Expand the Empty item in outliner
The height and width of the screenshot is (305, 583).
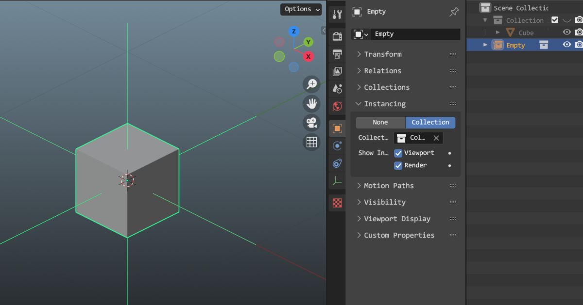(x=485, y=45)
